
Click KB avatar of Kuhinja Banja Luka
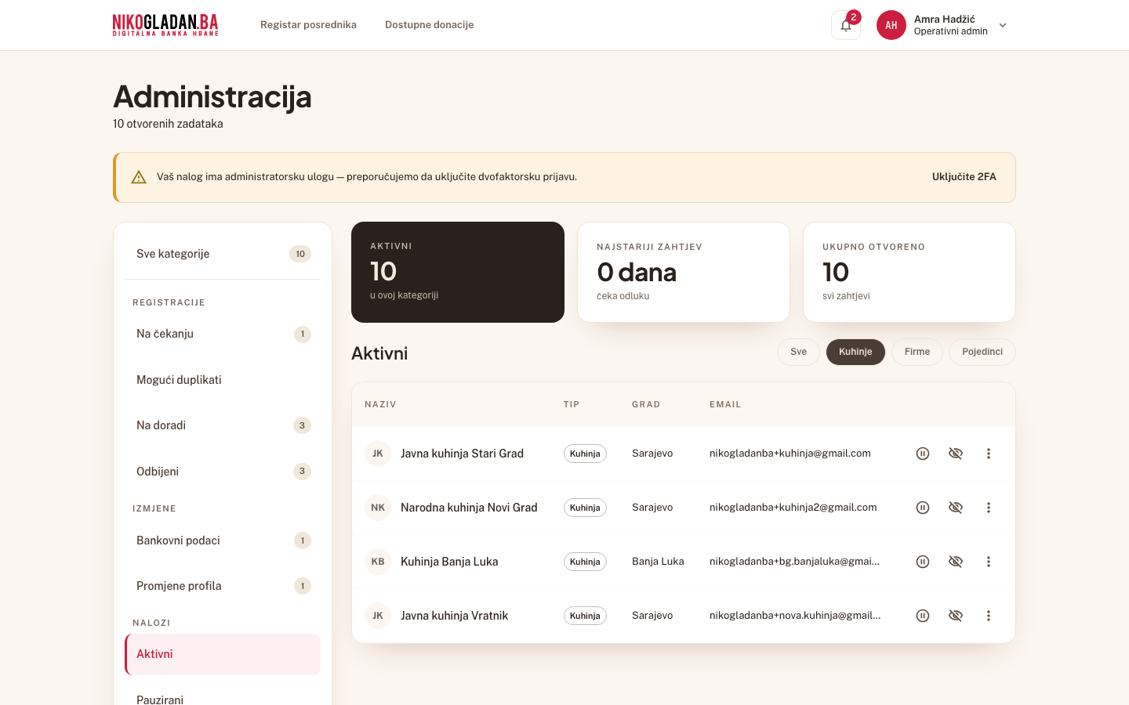click(378, 562)
